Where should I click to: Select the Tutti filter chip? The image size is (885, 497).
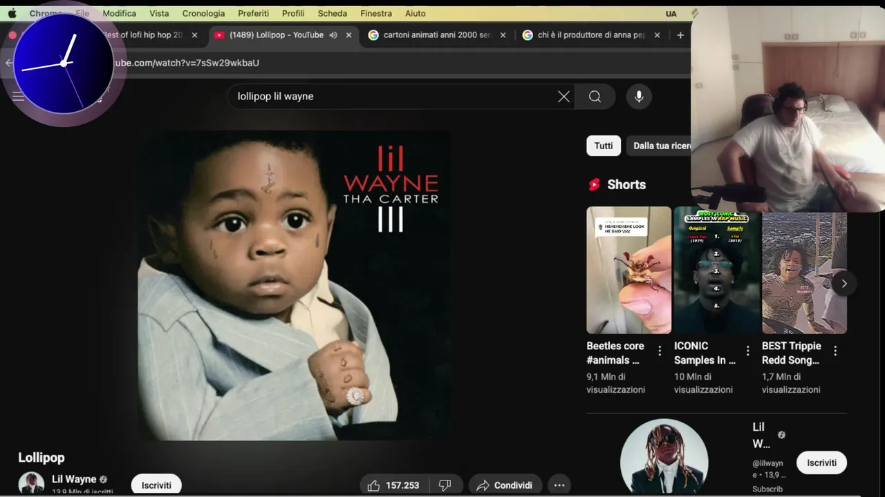coord(604,146)
